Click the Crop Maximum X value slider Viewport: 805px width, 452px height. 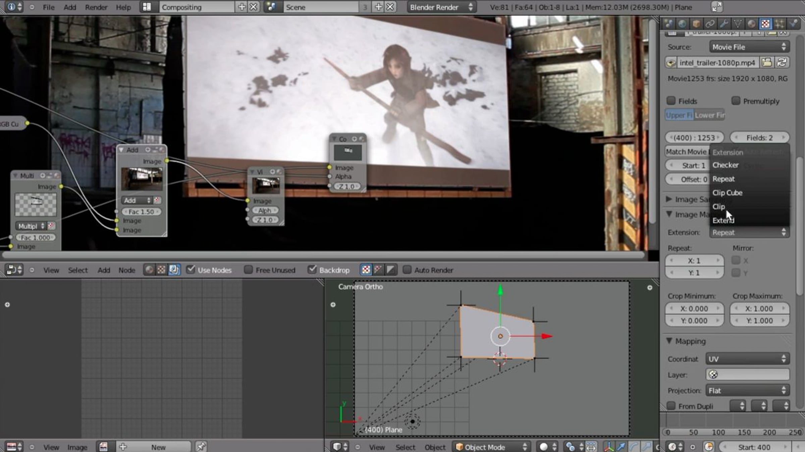(760, 308)
